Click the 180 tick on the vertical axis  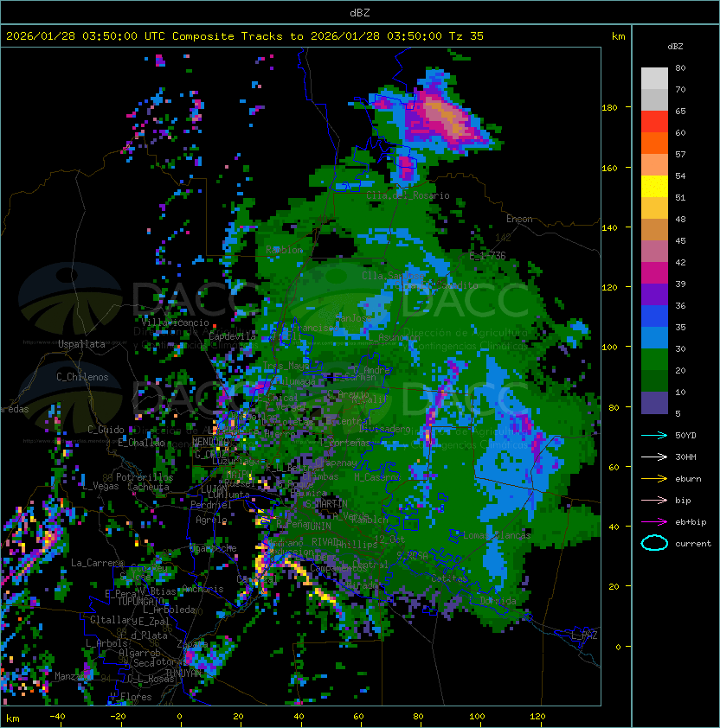click(x=609, y=108)
